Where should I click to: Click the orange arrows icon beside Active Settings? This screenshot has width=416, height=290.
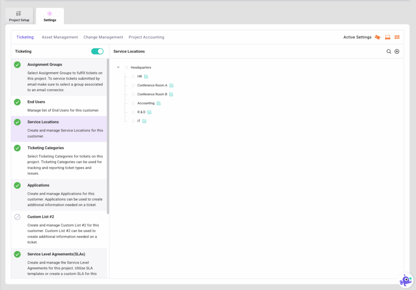point(397,37)
